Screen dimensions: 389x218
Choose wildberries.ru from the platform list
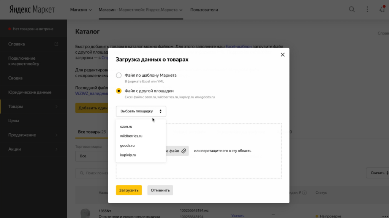pos(141,136)
